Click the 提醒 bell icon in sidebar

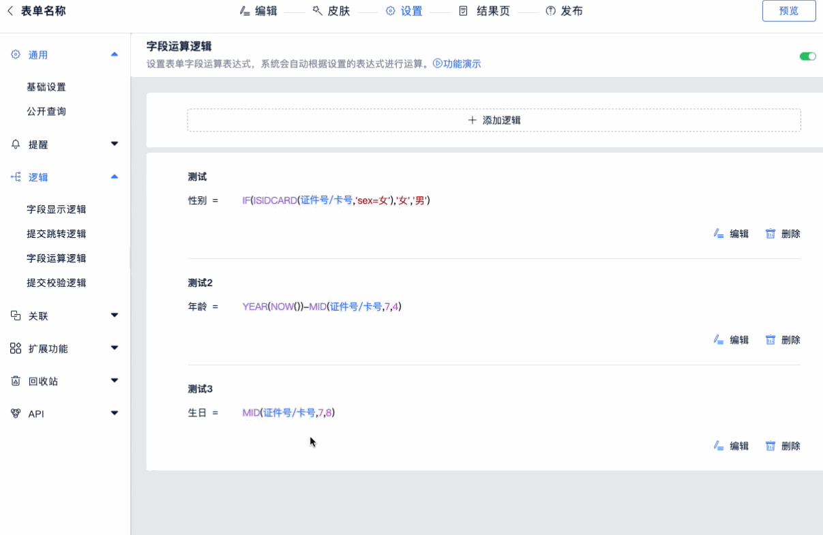(x=16, y=144)
